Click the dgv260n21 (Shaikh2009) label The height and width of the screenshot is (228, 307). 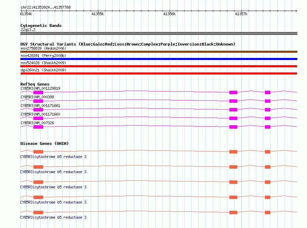[x=43, y=70]
